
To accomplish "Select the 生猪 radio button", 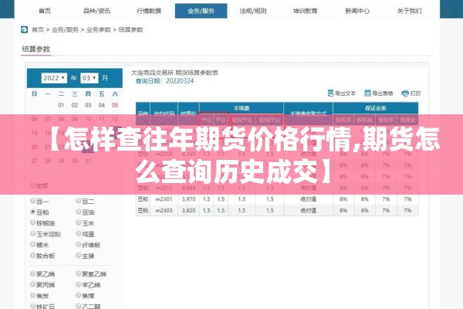I will pyautogui.click(x=79, y=255).
